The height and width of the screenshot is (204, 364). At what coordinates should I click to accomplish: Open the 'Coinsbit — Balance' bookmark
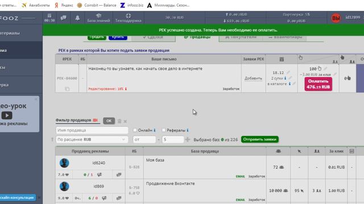(x=97, y=5)
